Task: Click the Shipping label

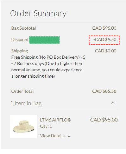Action: point(20,51)
